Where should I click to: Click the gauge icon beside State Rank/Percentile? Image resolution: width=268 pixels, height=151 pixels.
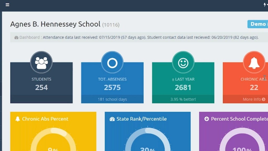click(x=112, y=119)
